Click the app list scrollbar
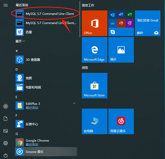The width and height of the screenshot is (165, 159). (80, 19)
